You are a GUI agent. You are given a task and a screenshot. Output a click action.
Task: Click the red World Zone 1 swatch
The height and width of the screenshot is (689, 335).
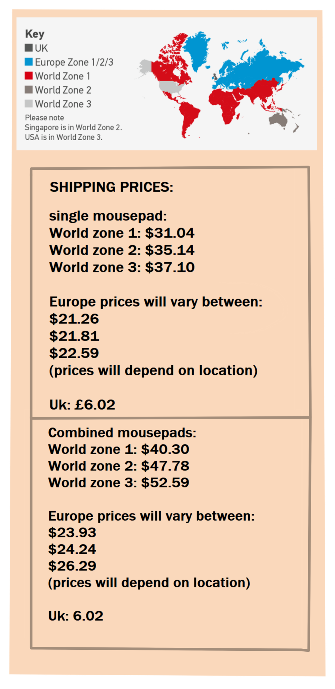tap(28, 76)
